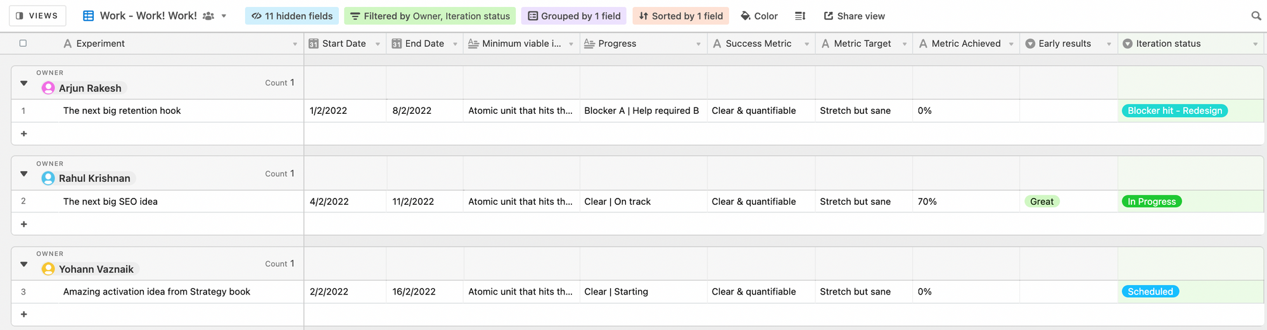
Task: Click the search magnifier icon
Action: (x=1256, y=16)
